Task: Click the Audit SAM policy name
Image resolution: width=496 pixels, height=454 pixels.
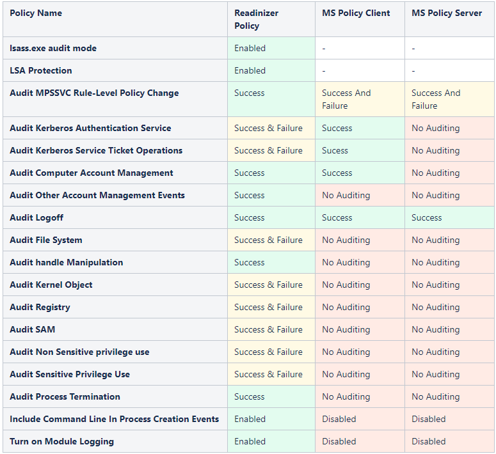Action: click(32, 330)
